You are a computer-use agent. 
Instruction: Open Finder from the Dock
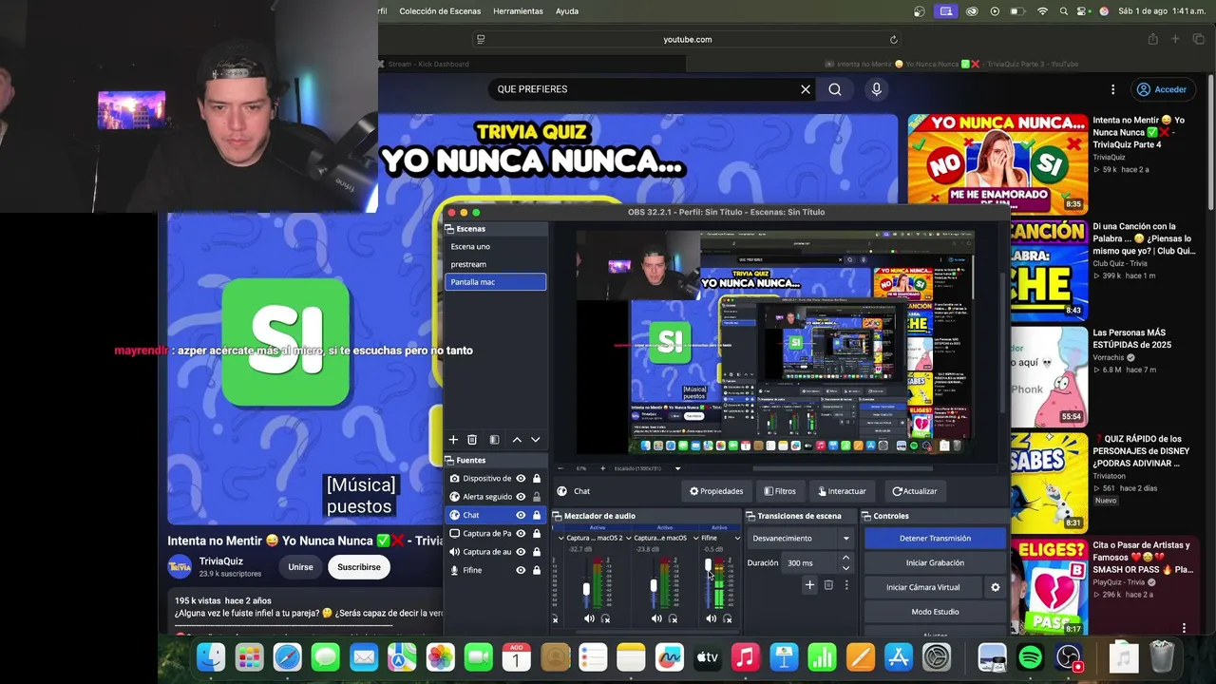[x=211, y=656]
